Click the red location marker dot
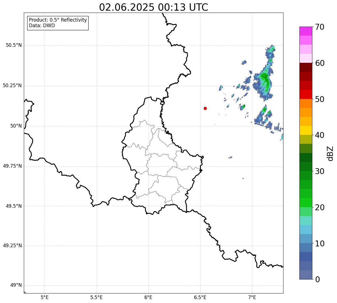337x303 pixels. coord(205,108)
